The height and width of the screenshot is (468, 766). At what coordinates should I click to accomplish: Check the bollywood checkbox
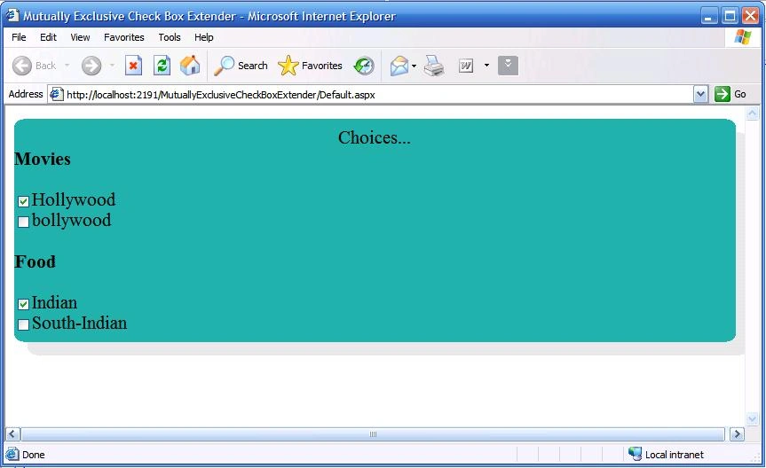(23, 222)
